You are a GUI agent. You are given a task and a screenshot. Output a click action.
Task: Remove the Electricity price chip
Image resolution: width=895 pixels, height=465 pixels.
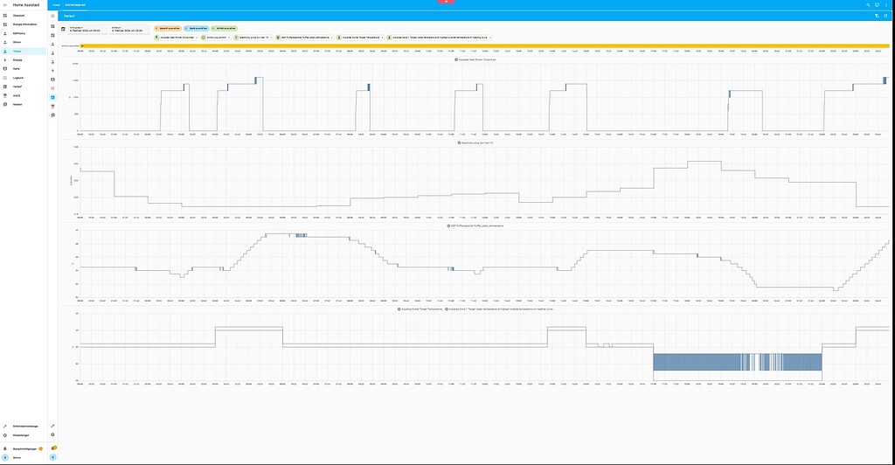click(x=271, y=38)
